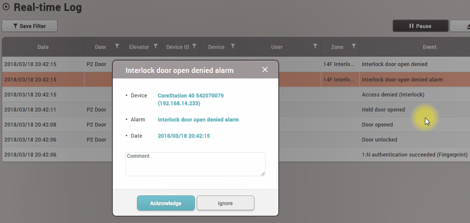The image size is (470, 223).
Task: Close the Interlock alarm dialog
Action: (x=265, y=69)
